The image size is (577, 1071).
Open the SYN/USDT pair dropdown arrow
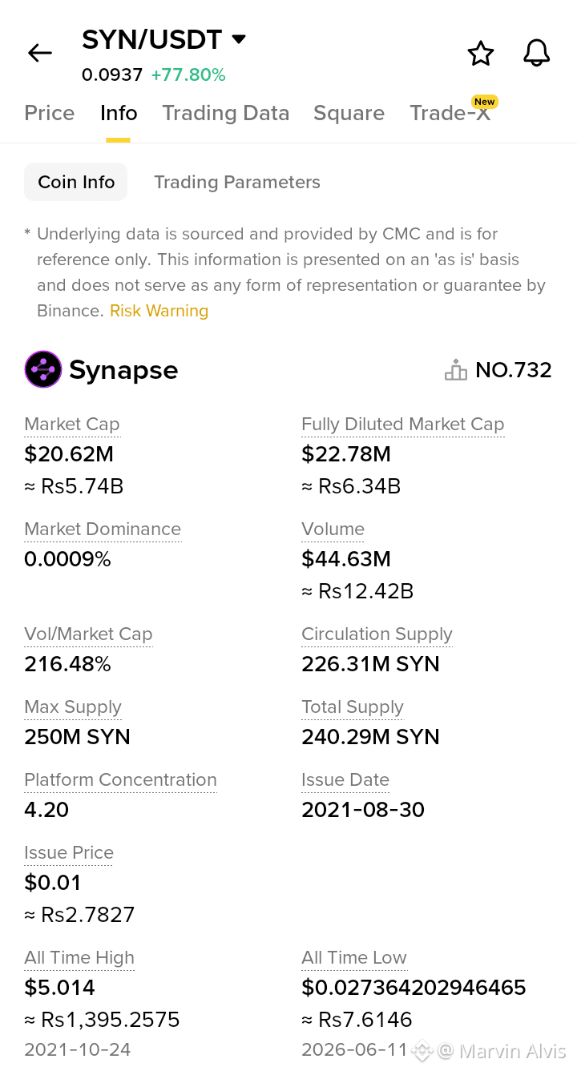pos(238,39)
